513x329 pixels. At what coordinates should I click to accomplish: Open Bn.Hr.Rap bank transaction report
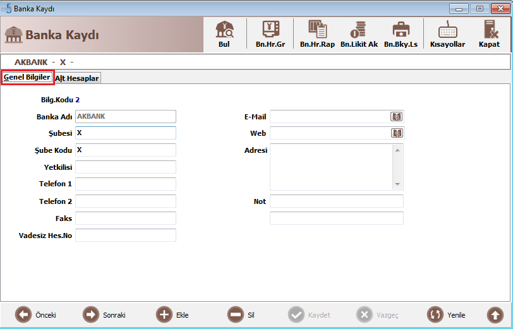317,34
